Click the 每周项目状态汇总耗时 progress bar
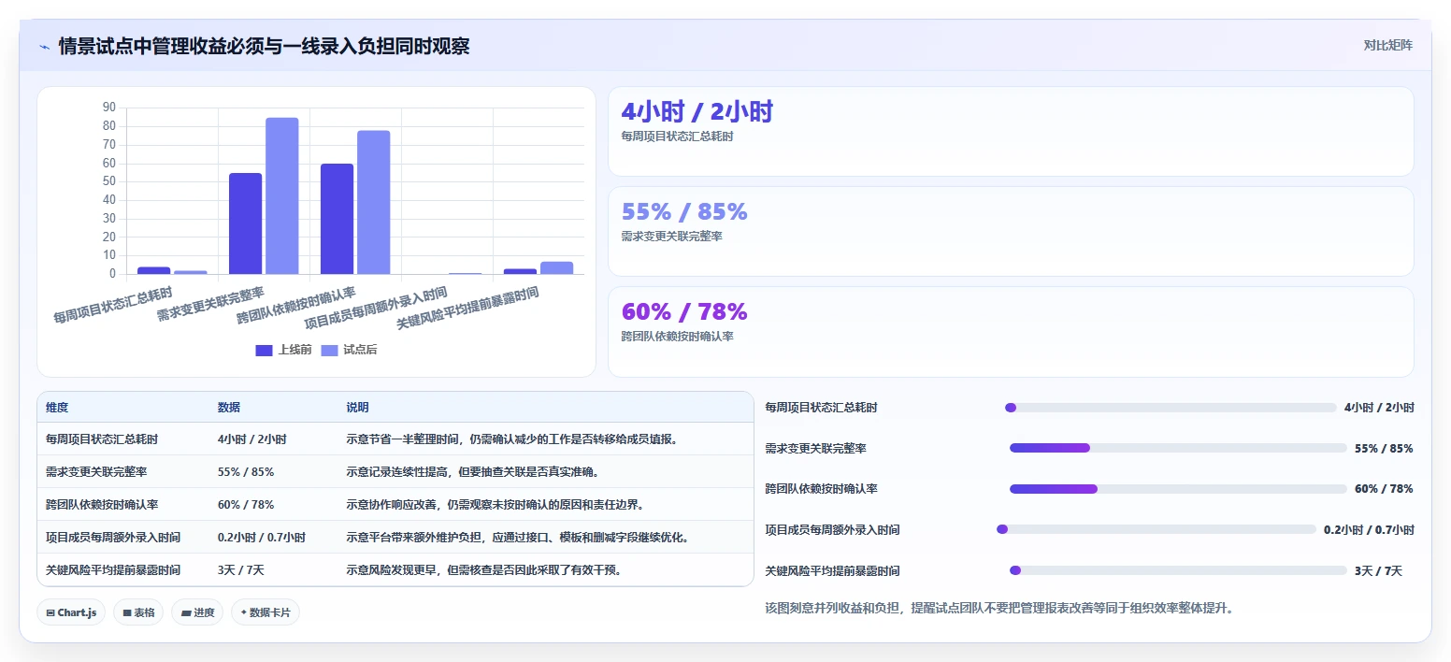This screenshot has width=1451, height=662. click(1171, 408)
